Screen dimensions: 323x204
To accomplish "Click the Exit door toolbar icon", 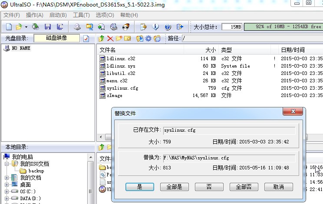I will (180, 27).
